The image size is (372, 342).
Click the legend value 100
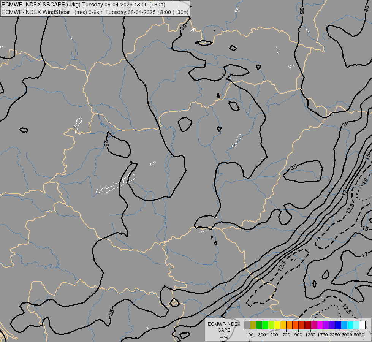coord(250,335)
